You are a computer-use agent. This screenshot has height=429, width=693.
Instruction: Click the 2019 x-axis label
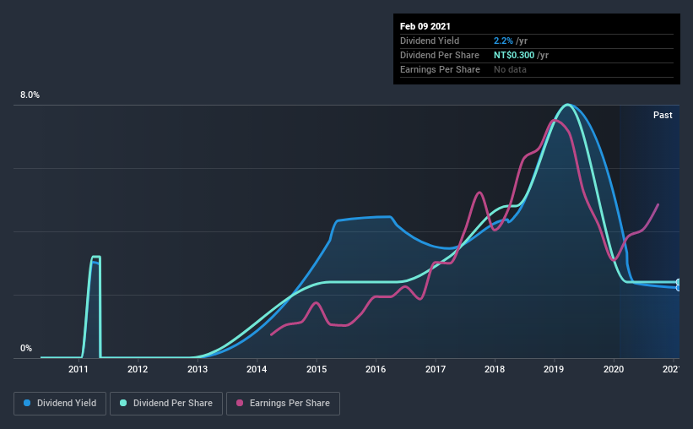[x=554, y=369]
